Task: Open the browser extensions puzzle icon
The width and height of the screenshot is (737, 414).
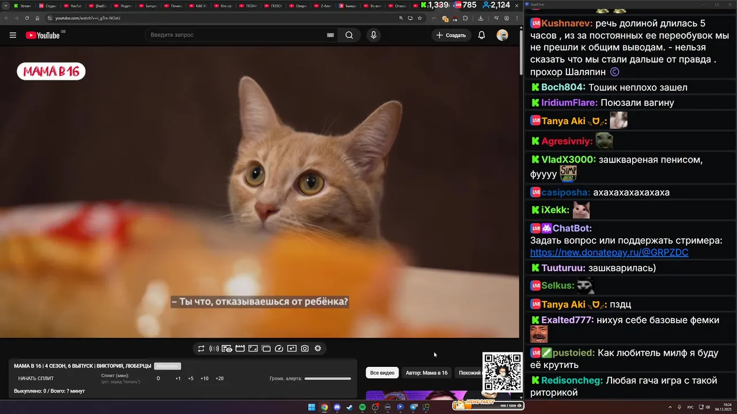Action: [465, 18]
